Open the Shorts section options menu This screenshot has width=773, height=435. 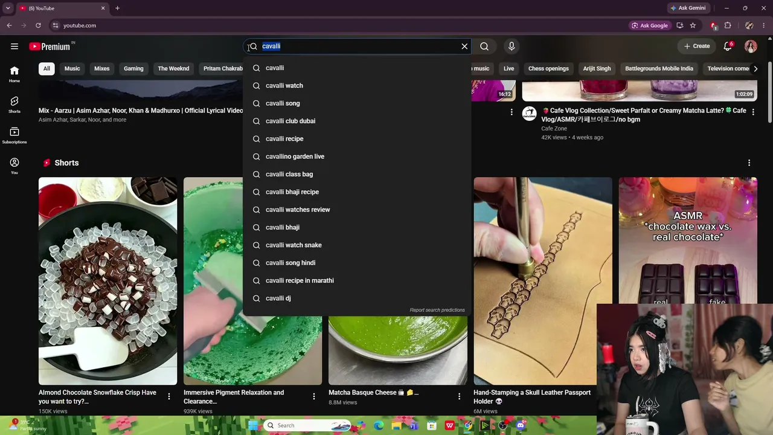click(749, 163)
